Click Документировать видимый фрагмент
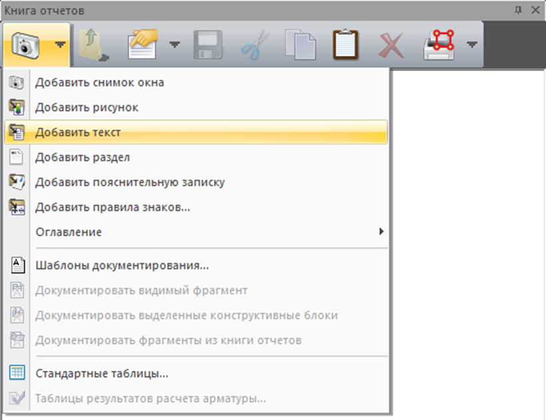Image resolution: width=546 pixels, height=420 pixels. point(196,290)
